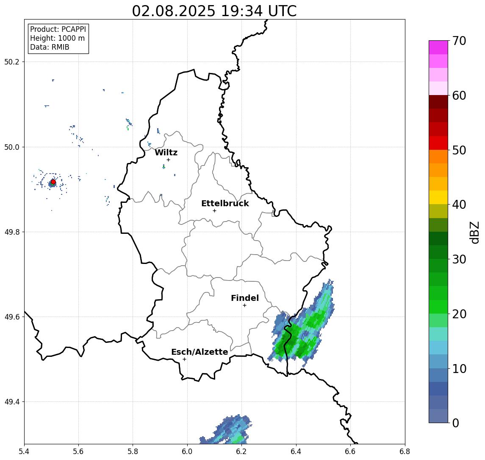
Task: Select the Findel label text
Action: tap(245, 298)
